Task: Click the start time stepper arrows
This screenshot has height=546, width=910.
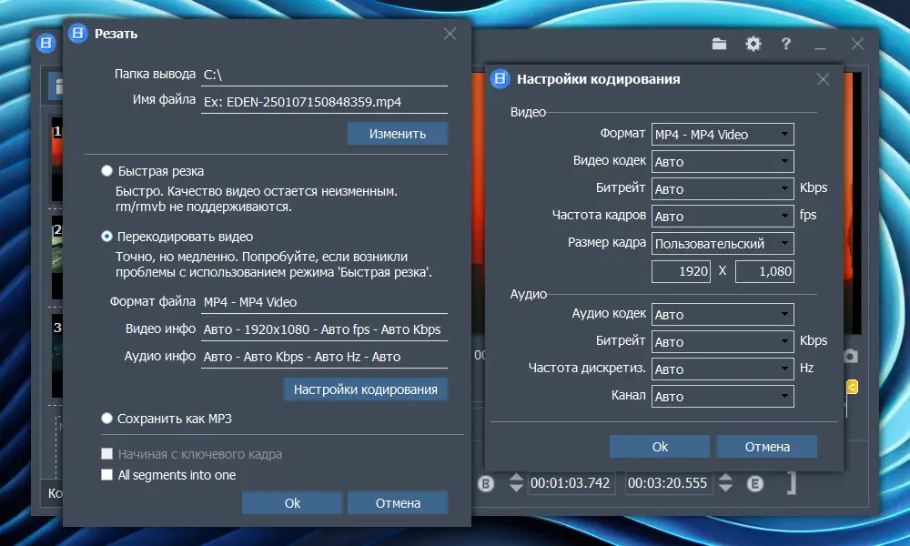Action: [x=516, y=482]
